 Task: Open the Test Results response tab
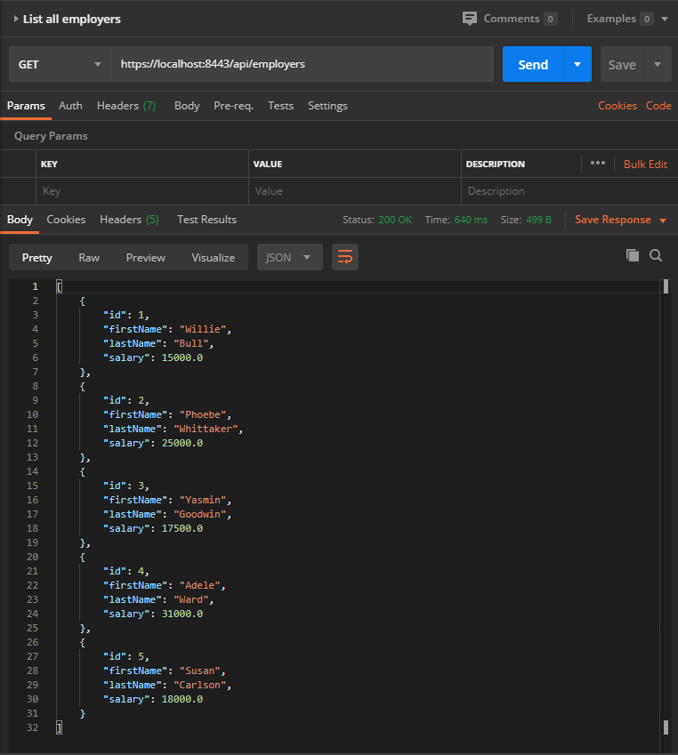[206, 220]
